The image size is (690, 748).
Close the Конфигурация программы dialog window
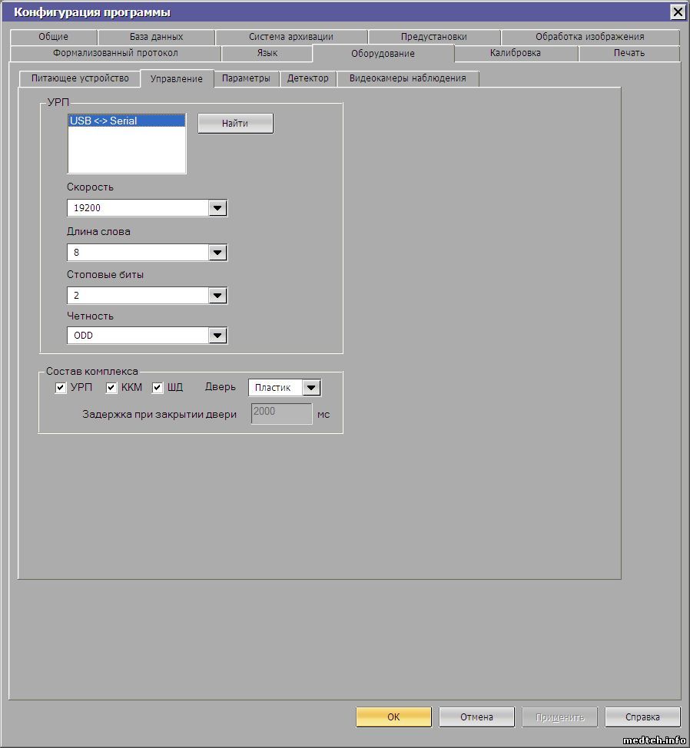(677, 12)
